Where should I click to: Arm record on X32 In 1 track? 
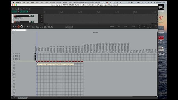coord(15,16)
